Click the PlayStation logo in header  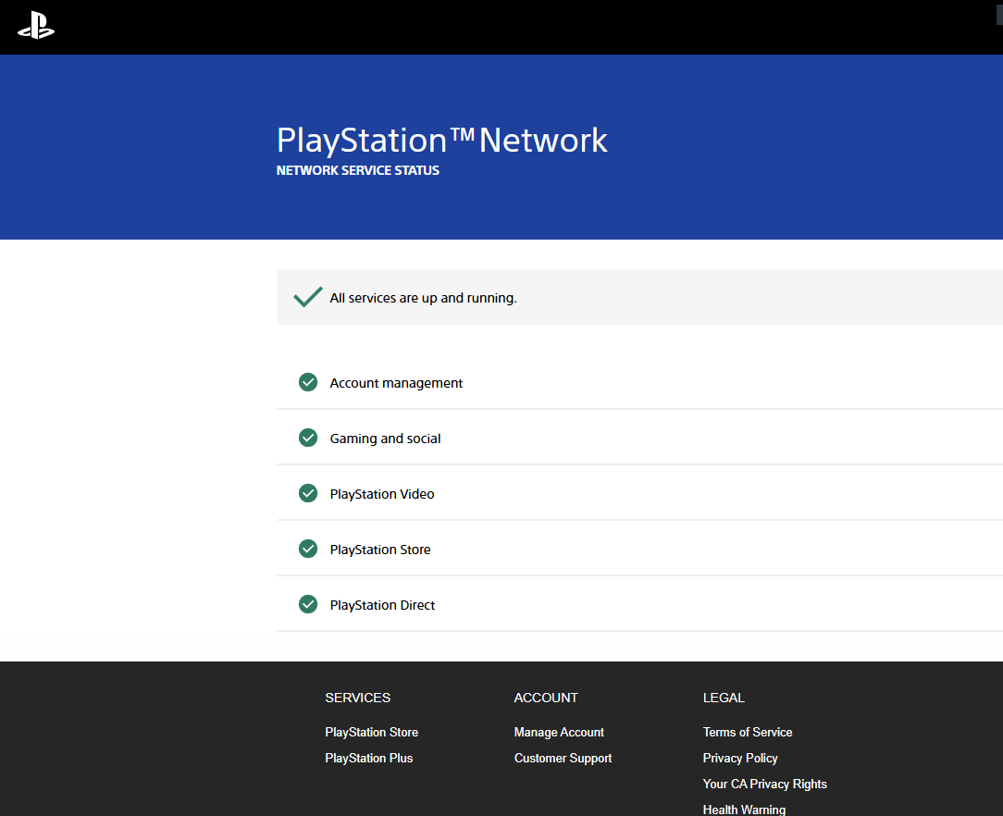36,27
